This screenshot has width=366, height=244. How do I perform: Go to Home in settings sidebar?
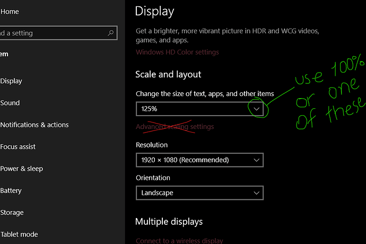pos(10,12)
